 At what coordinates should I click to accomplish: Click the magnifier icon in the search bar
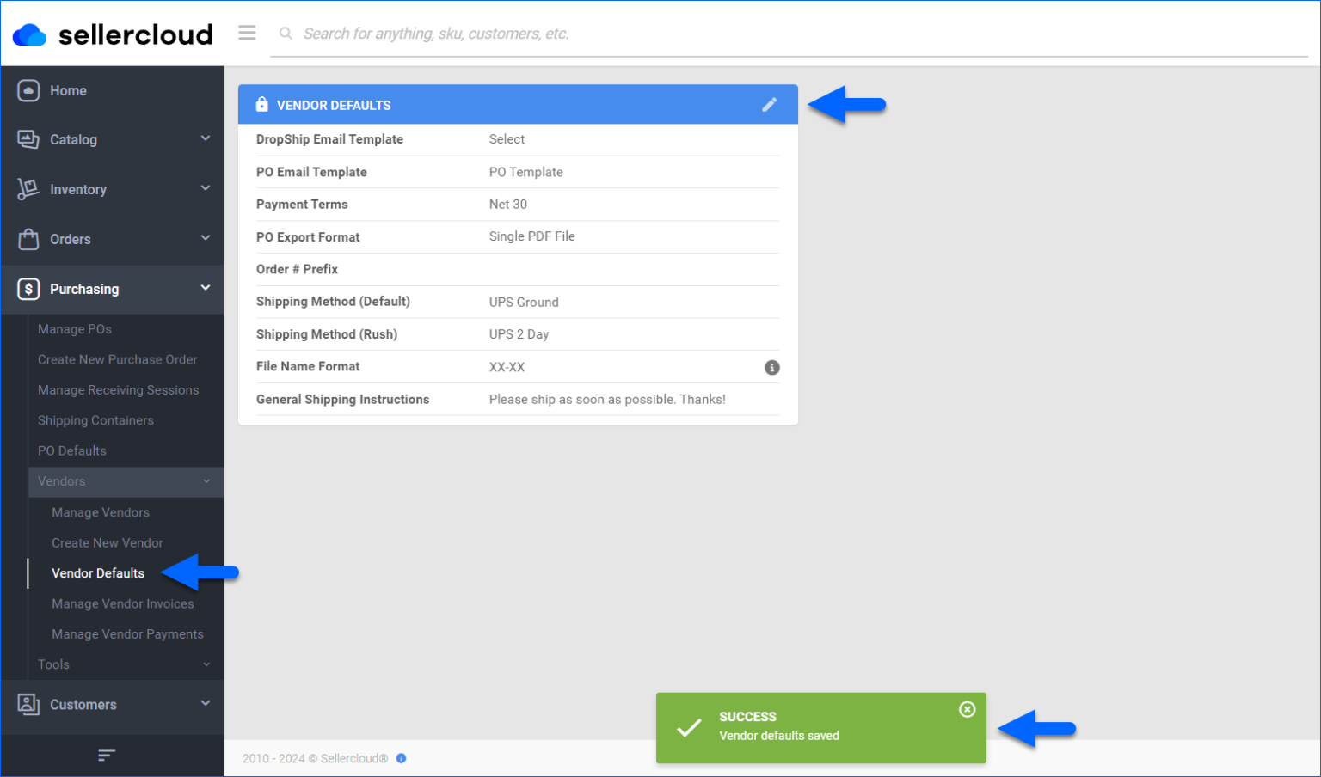pos(286,33)
